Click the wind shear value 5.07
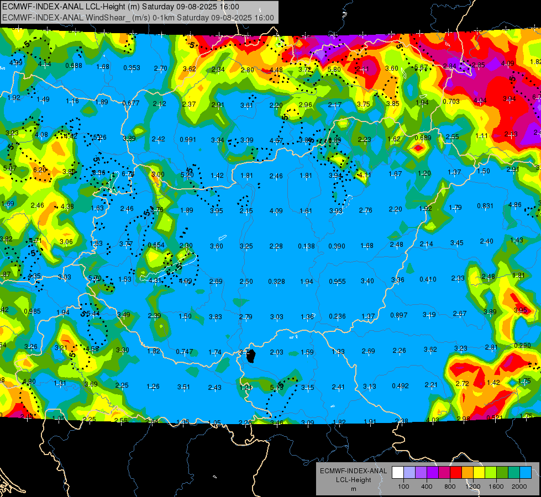The width and height of the screenshot is (541, 497). click(9, 168)
